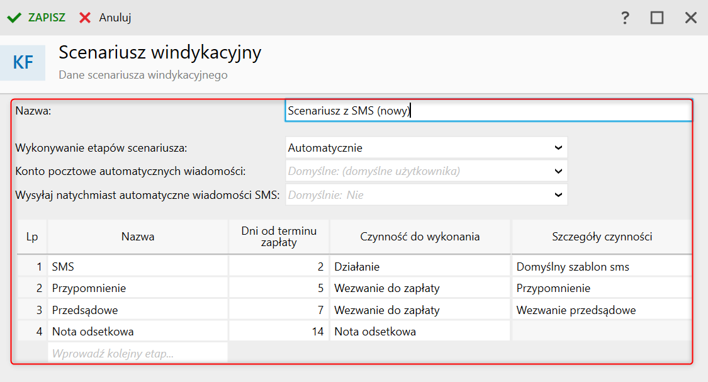708x382 pixels.
Task: Close the Scenariusz windykacyjny dialog
Action: click(x=691, y=18)
